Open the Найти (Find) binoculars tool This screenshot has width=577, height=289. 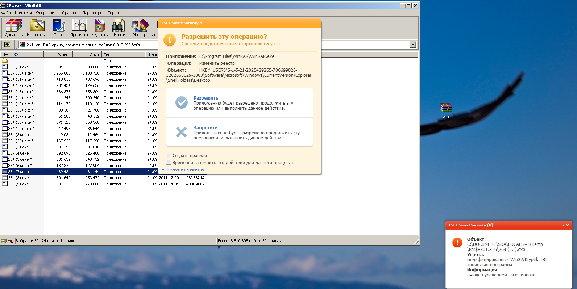[119, 28]
